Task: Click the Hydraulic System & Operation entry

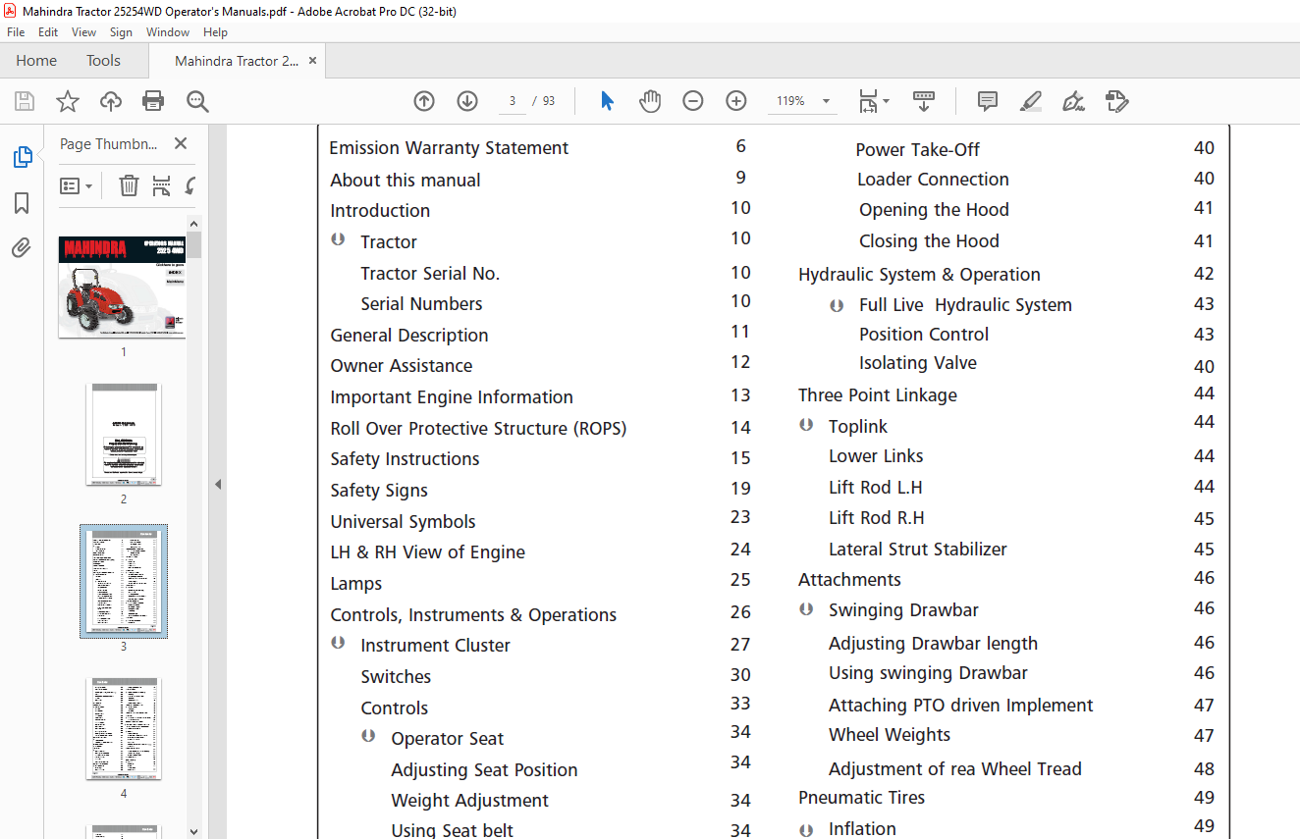Action: 919,275
